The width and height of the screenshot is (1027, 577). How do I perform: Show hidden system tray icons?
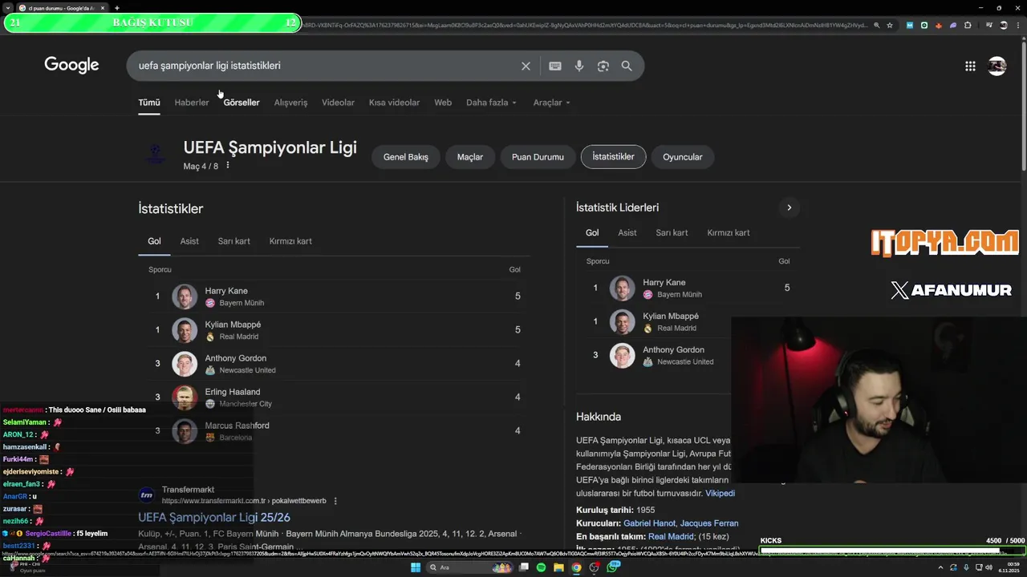[941, 567]
